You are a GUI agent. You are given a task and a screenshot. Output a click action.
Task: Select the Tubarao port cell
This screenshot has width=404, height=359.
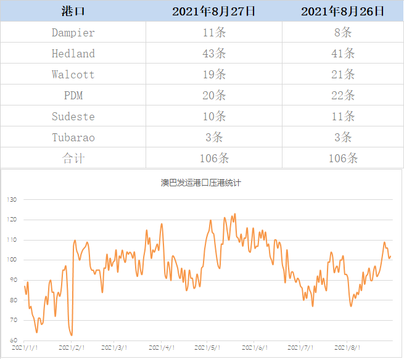point(73,138)
